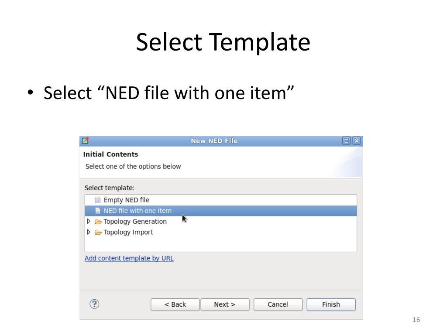This screenshot has height=335, width=447.
Task: Expand the Topology Generation tree node
Action: click(x=89, y=221)
